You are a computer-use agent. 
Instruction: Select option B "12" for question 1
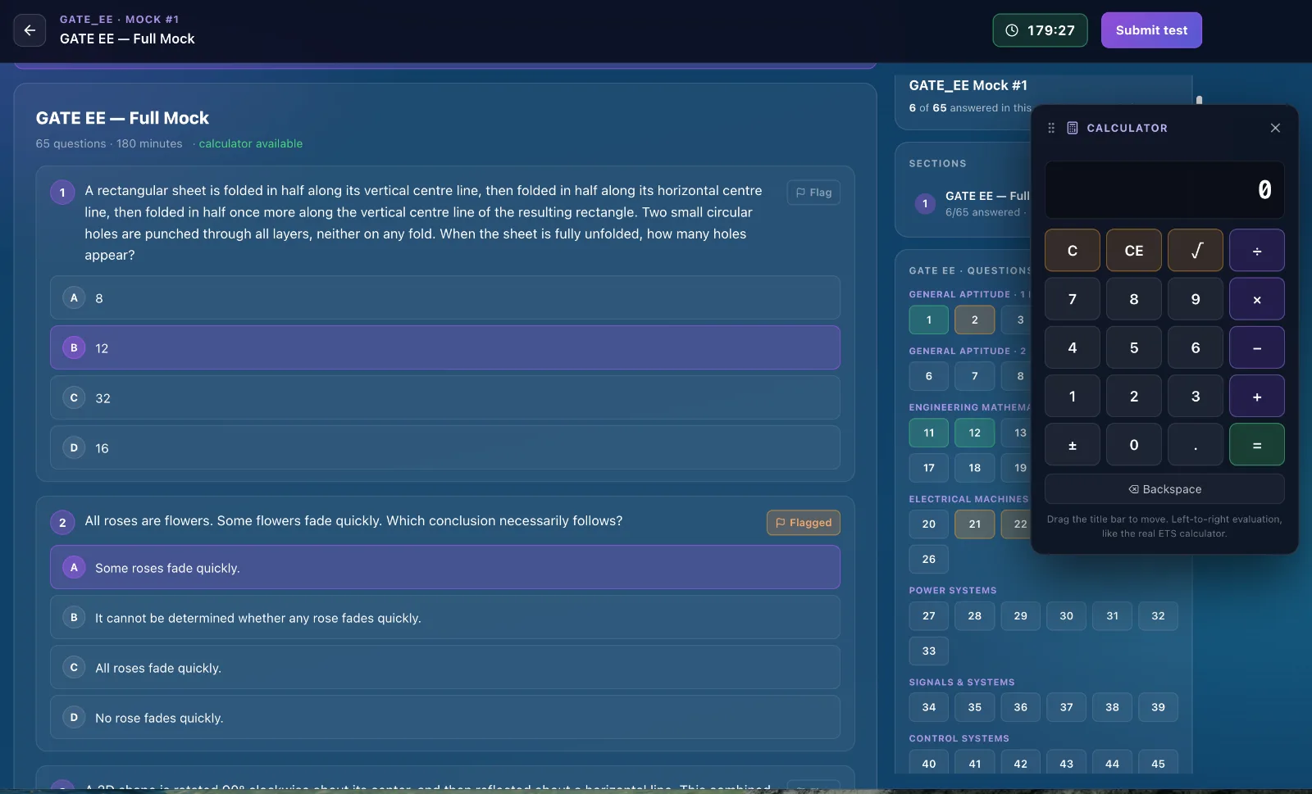(x=445, y=347)
